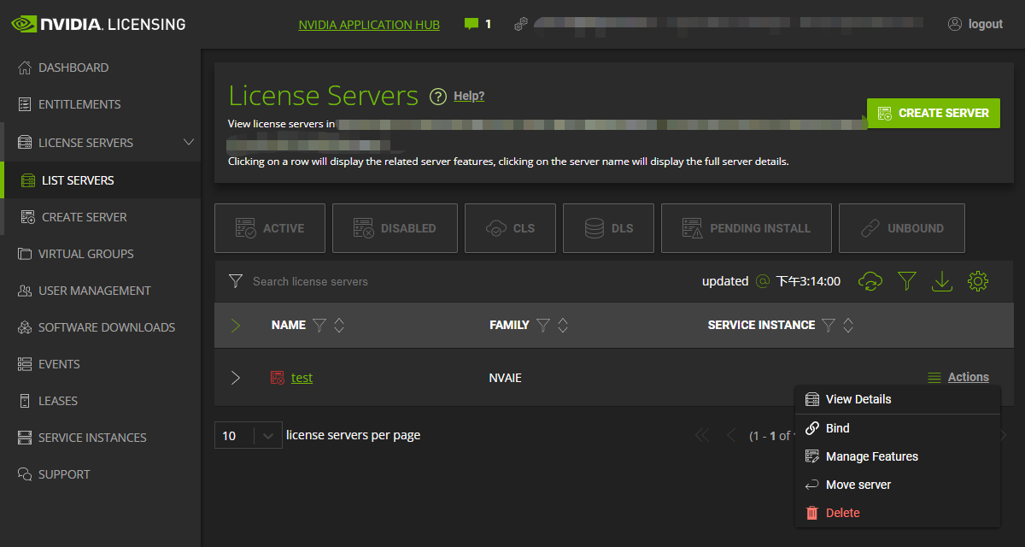The width and height of the screenshot is (1025, 547).
Task: Expand the test server row chevron
Action: [236, 378]
